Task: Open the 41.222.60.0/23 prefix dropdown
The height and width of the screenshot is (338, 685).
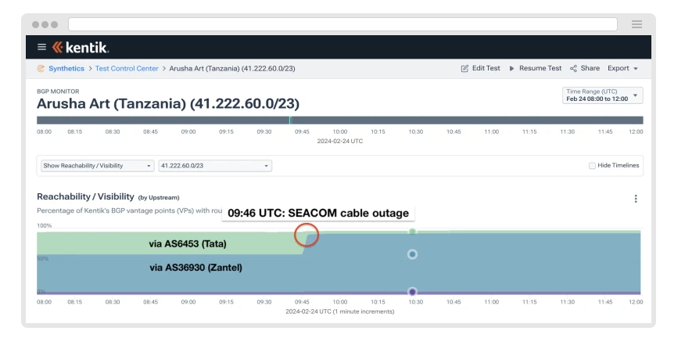Action: (x=215, y=166)
